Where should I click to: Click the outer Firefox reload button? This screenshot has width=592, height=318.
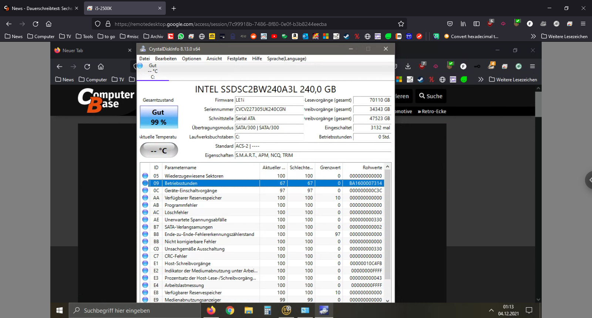(36, 24)
